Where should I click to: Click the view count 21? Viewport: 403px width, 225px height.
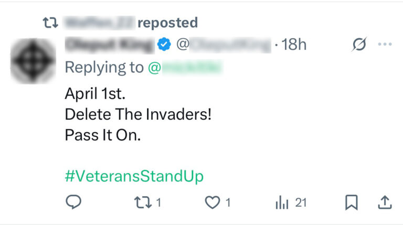pos(301,202)
